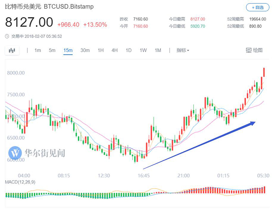Click the blue trend arrow on chart
This screenshot has height=210, width=272.
[x=199, y=146]
